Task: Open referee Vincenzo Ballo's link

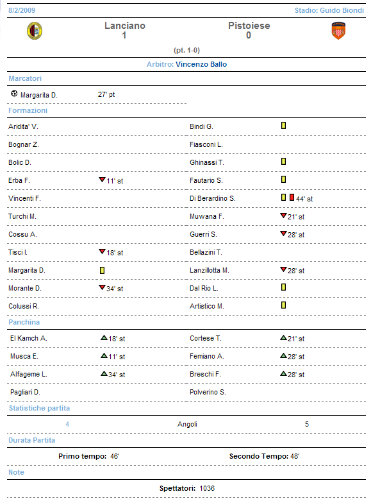Action: click(x=201, y=64)
